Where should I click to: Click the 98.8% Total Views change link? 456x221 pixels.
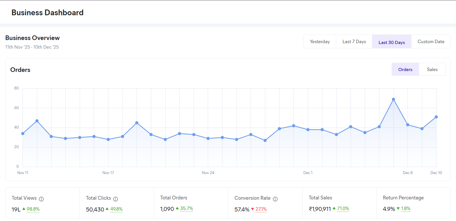click(x=33, y=209)
